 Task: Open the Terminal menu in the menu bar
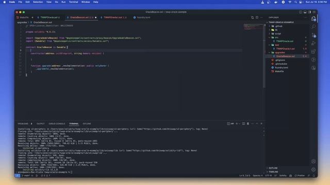[x=73, y=2]
